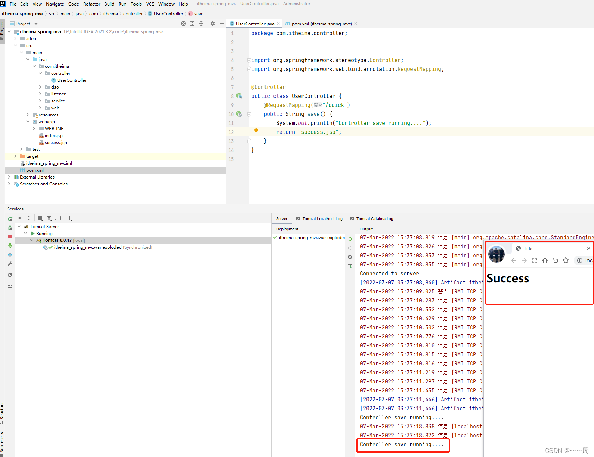Image resolution: width=594 pixels, height=457 pixels.
Task: Expand the resources folder
Action: pyautogui.click(x=28, y=115)
